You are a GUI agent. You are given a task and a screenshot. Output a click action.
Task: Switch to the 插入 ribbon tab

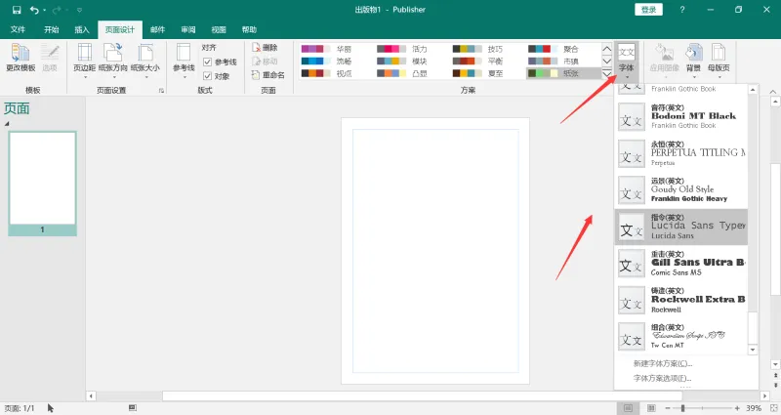click(x=82, y=29)
